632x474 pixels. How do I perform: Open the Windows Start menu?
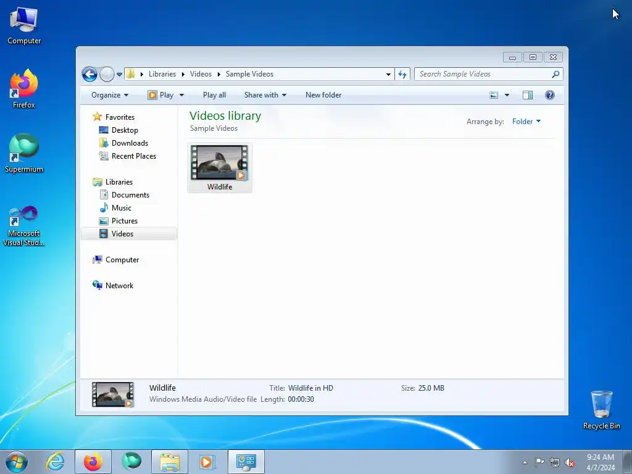[17, 462]
